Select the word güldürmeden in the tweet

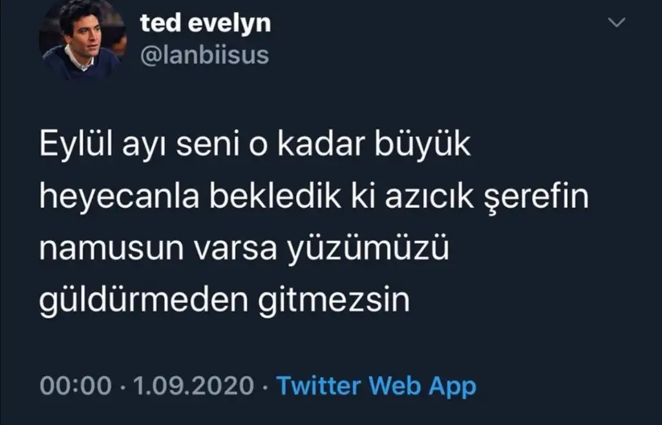pos(144,300)
